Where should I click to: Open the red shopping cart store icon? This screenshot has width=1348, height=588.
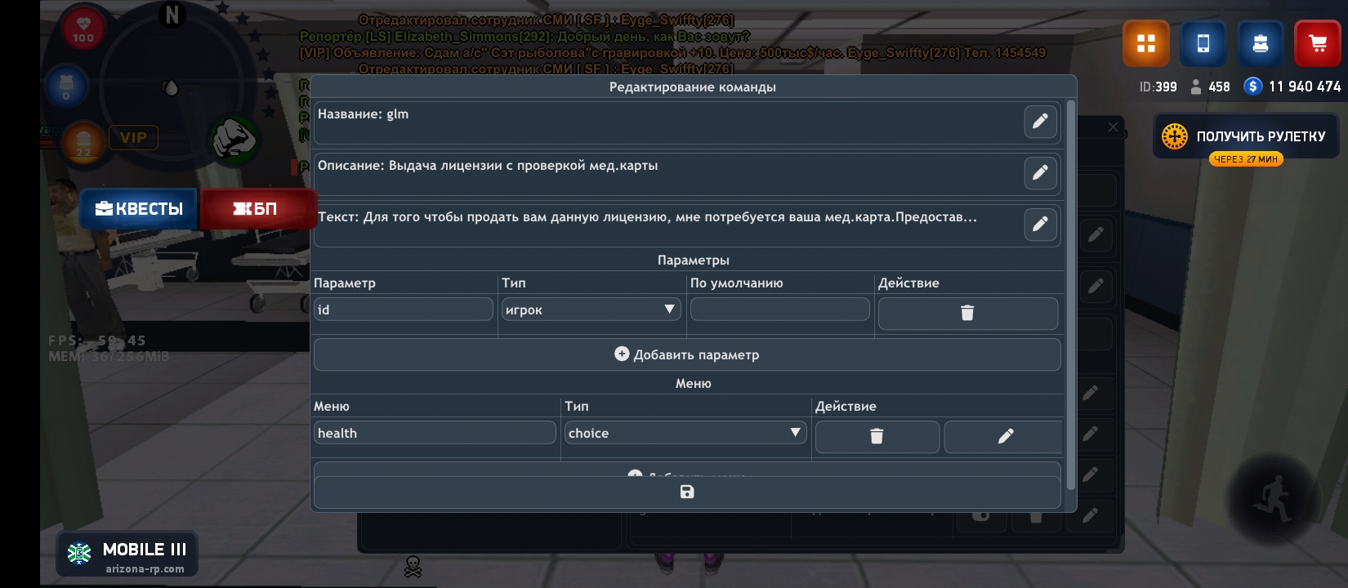pos(1318,43)
